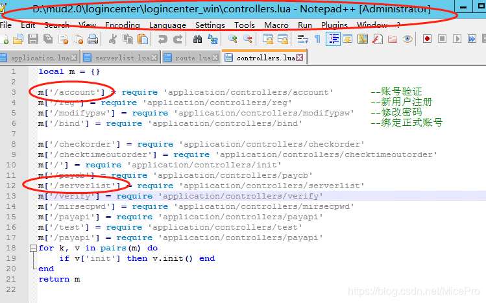This screenshot has width=486, height=303.
Task: Click the Save All toolbar icon
Action: (x=48, y=39)
